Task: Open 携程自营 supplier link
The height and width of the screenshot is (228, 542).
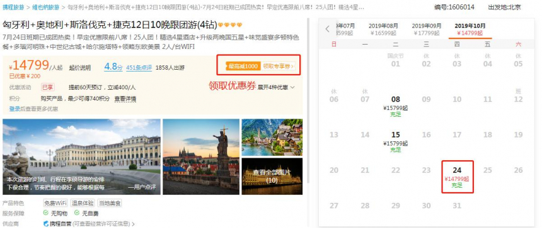Action: (61, 224)
